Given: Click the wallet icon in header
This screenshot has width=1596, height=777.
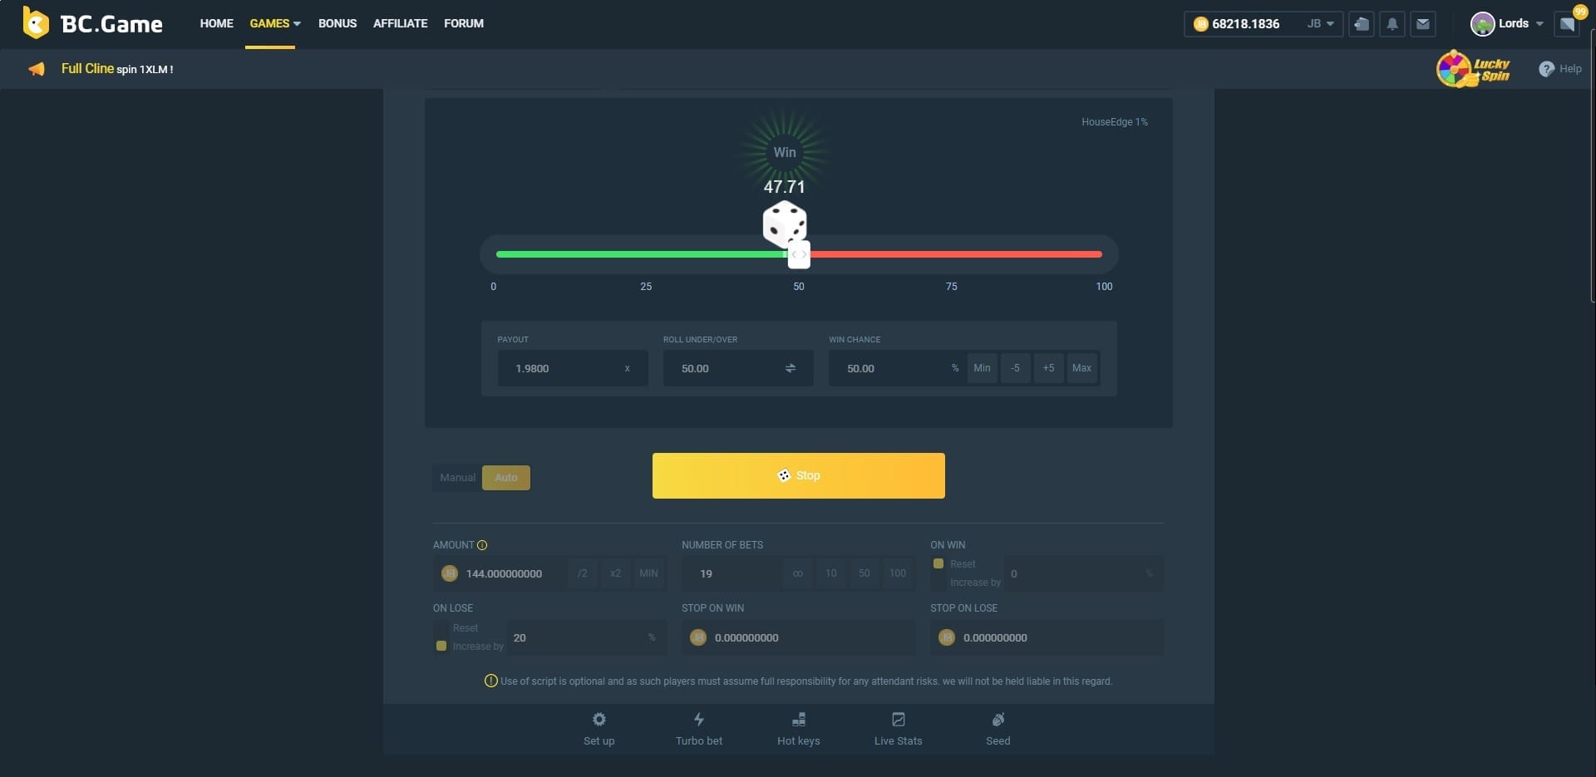Looking at the screenshot, I should click(1362, 24).
